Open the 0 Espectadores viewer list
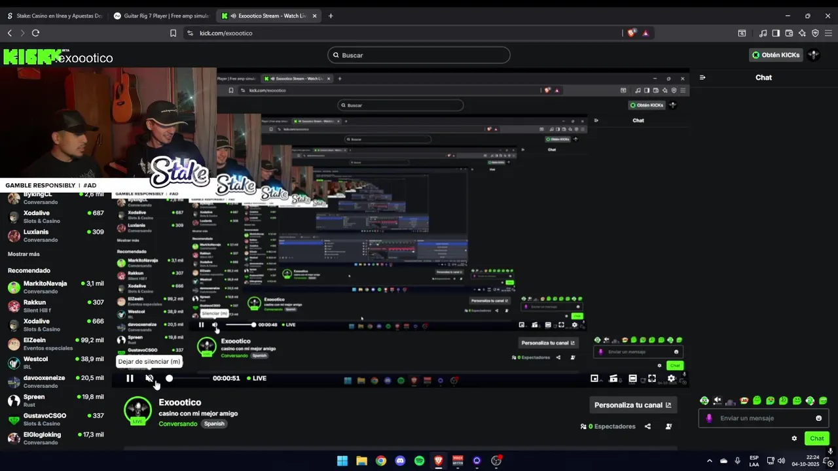Image resolution: width=838 pixels, height=471 pixels. (608, 427)
